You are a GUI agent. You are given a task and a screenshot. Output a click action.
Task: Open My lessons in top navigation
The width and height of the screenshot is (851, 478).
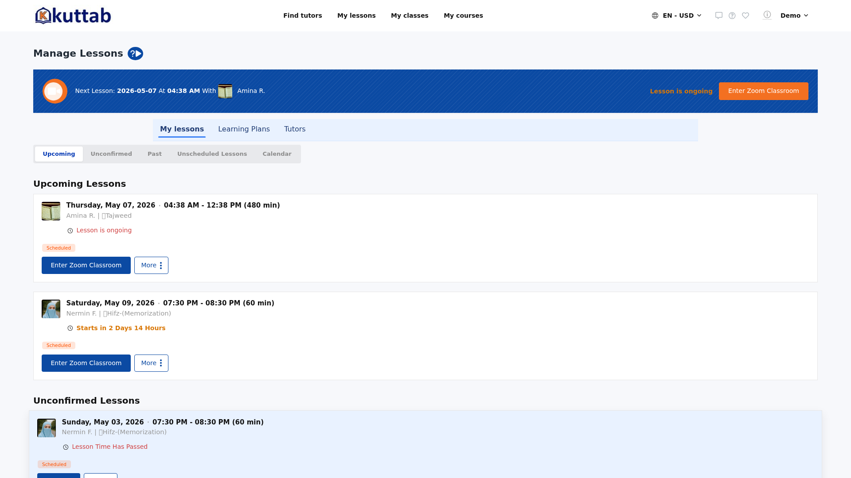tap(356, 15)
